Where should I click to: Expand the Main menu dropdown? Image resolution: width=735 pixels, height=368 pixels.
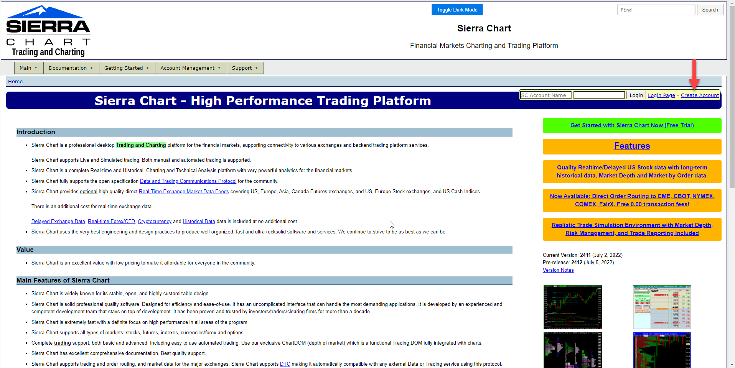pos(28,68)
